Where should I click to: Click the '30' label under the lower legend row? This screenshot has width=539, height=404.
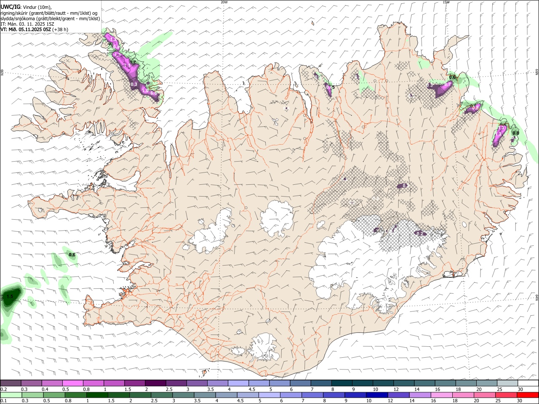[x=519, y=401]
